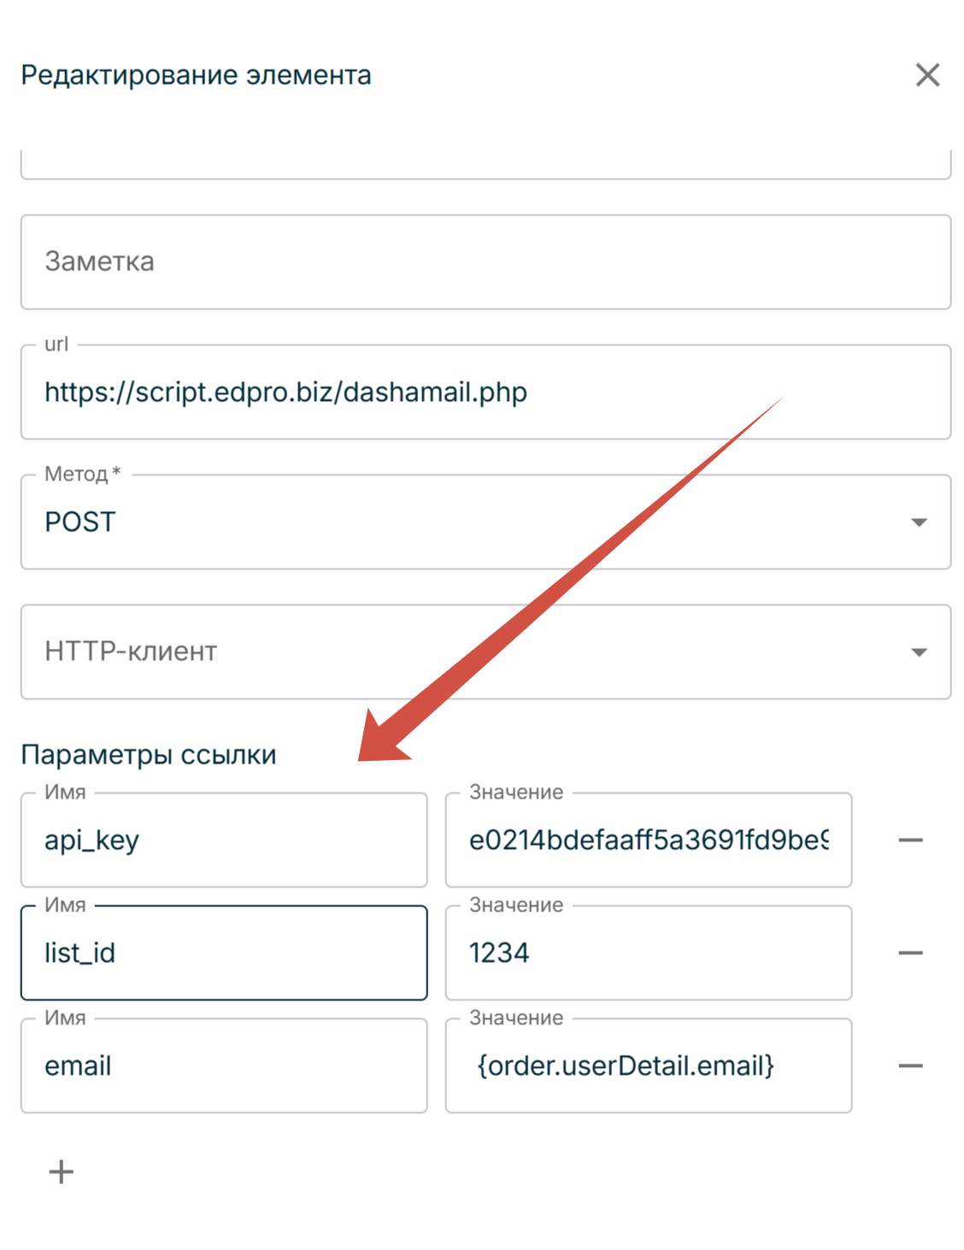Click the email name field
Image resolution: width=964 pixels, height=1250 pixels.
click(x=224, y=1066)
